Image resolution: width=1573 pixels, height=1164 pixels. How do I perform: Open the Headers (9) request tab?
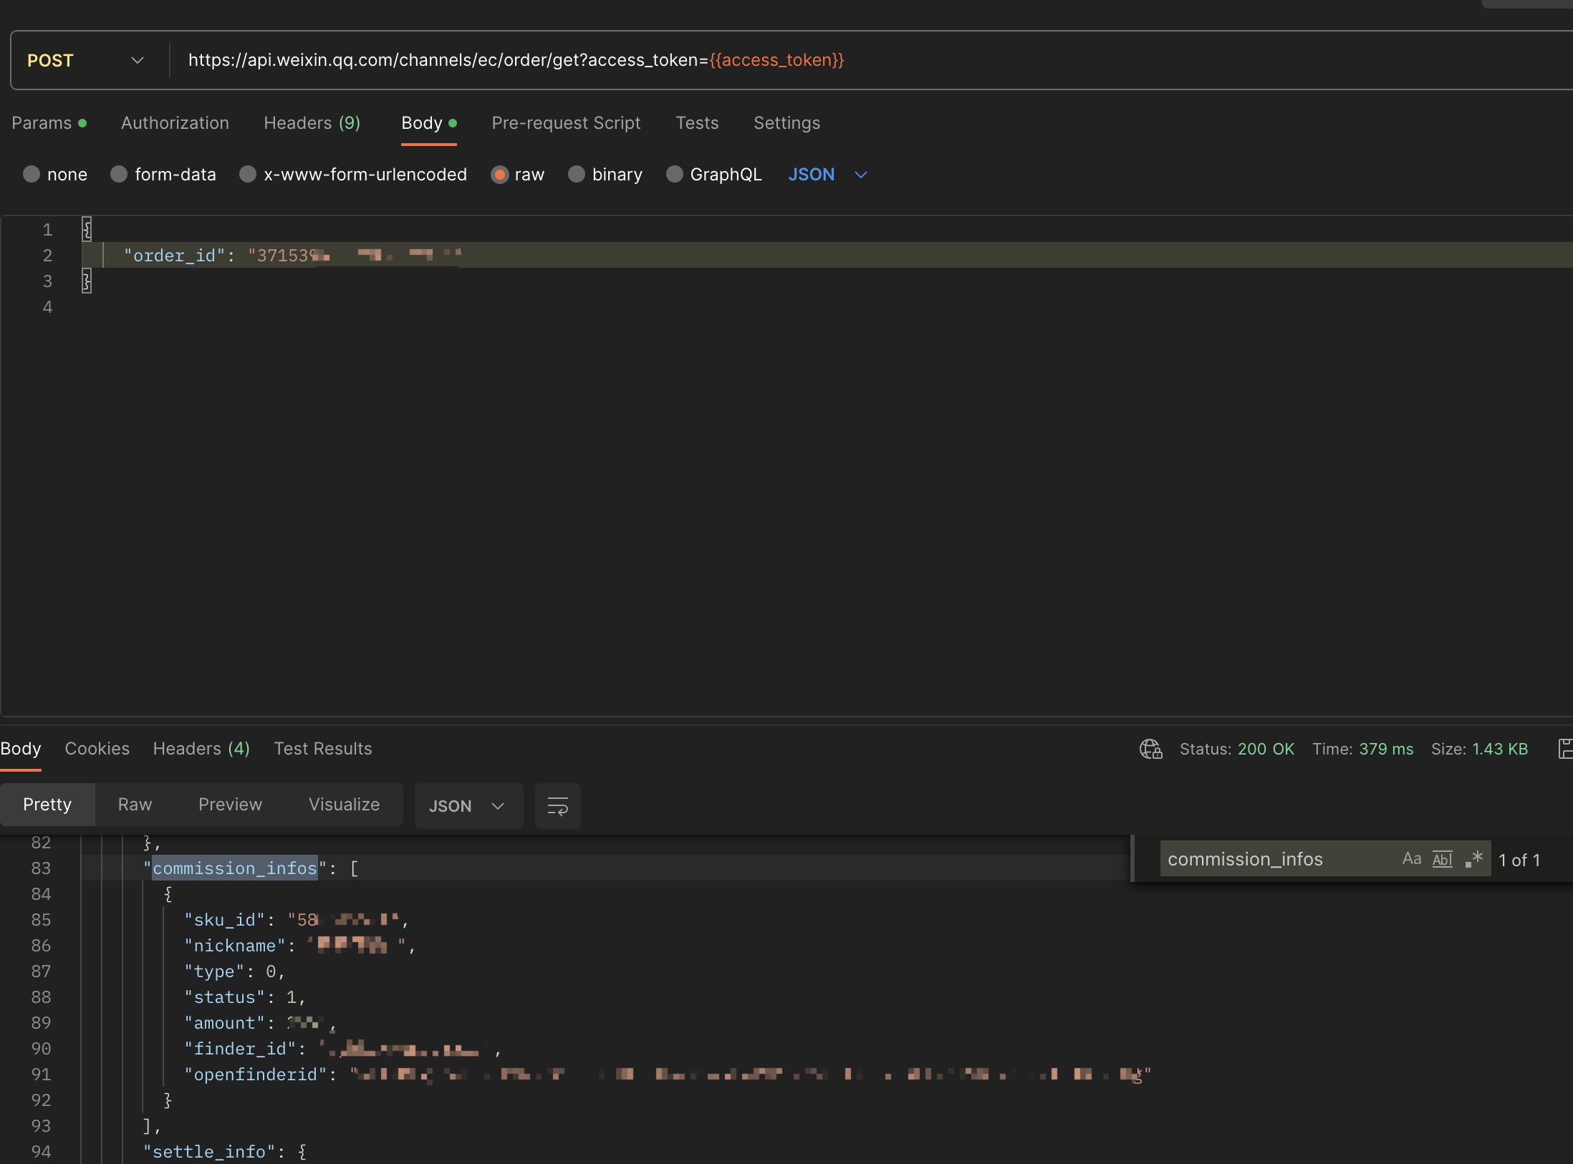(312, 123)
